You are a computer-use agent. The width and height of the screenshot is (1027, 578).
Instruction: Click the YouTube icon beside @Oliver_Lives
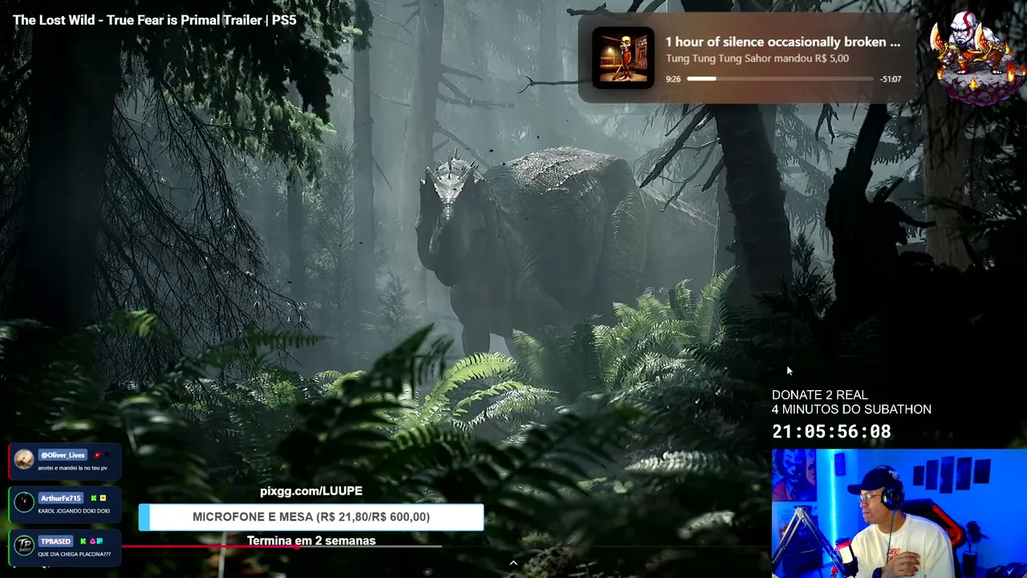(x=97, y=455)
